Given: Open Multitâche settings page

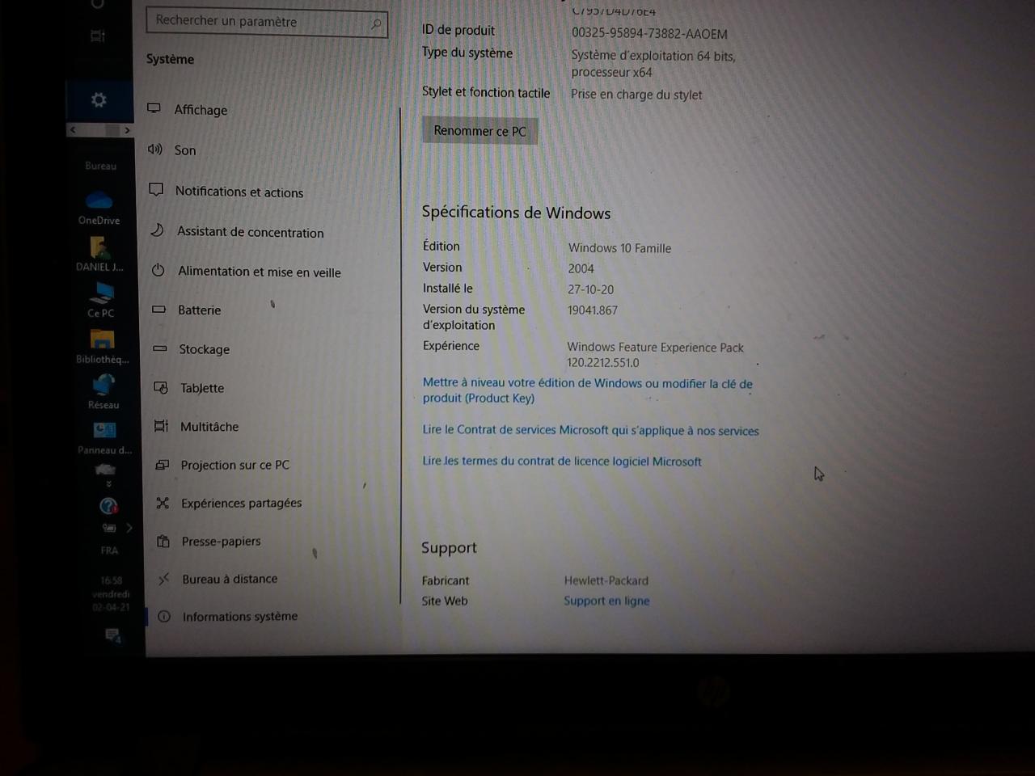Looking at the screenshot, I should [x=209, y=427].
